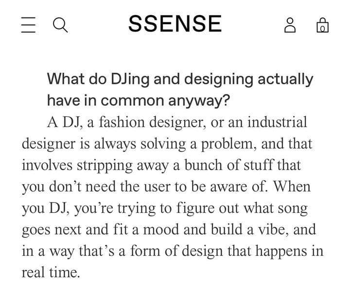Click the line starting 'goes next and fit a mood'

[x=169, y=229]
